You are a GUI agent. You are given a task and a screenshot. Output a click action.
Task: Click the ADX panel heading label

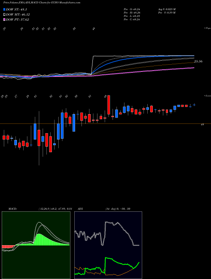81,209
